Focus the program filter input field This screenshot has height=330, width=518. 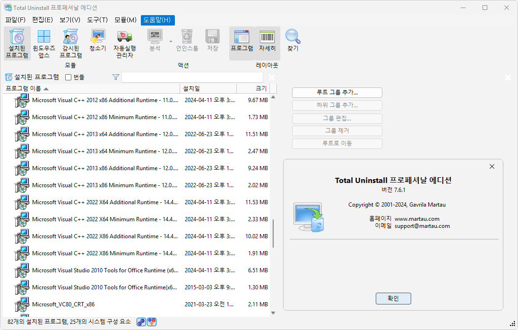[x=192, y=77]
